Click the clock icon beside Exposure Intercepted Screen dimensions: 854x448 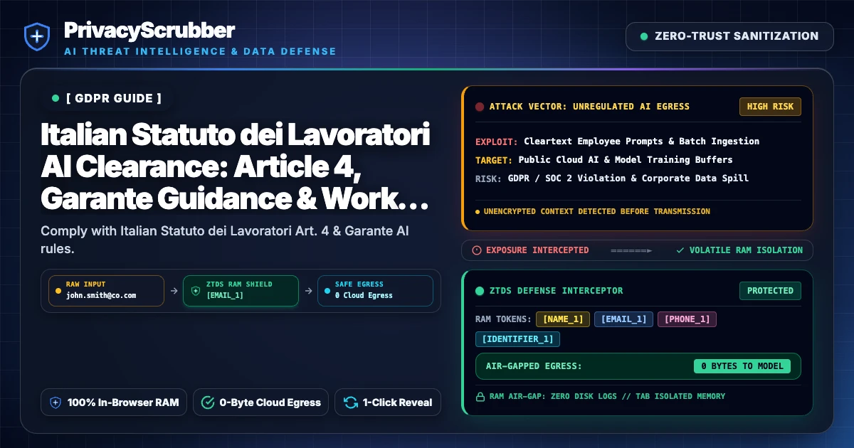point(478,250)
